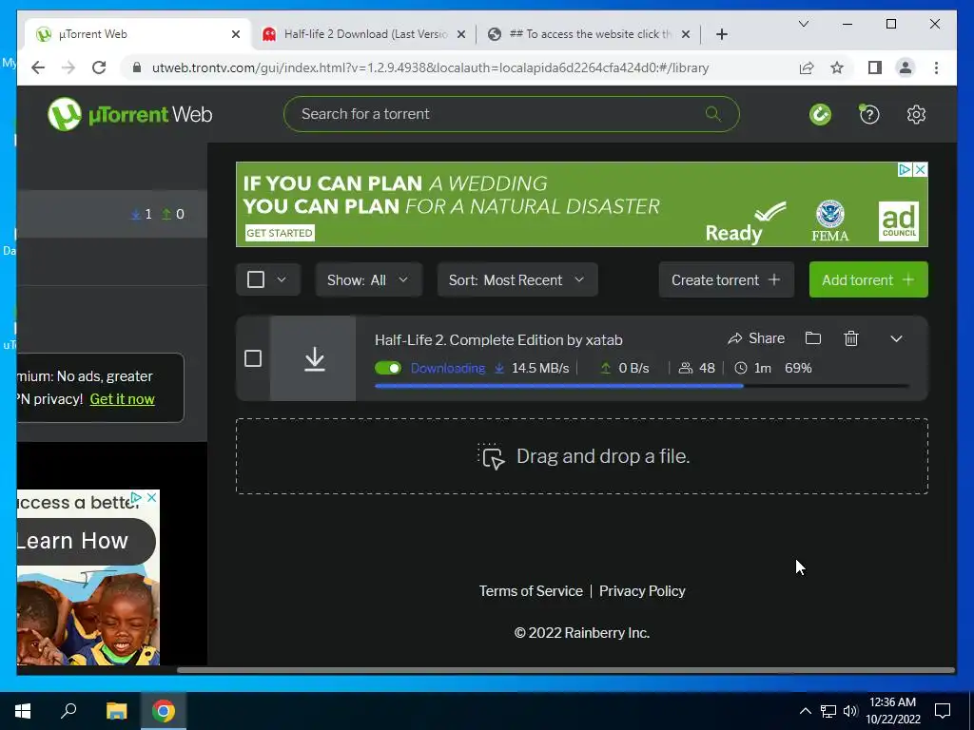Image resolution: width=974 pixels, height=730 pixels.
Task: Click the Drag and drop a file area
Action: pyautogui.click(x=582, y=456)
